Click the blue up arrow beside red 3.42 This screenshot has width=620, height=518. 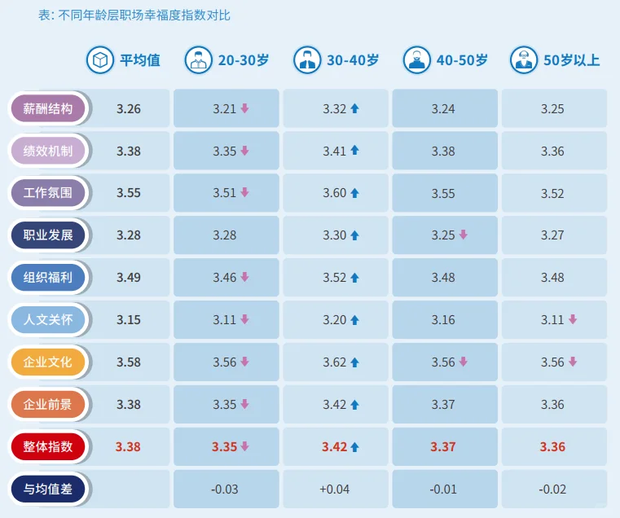[x=354, y=447]
